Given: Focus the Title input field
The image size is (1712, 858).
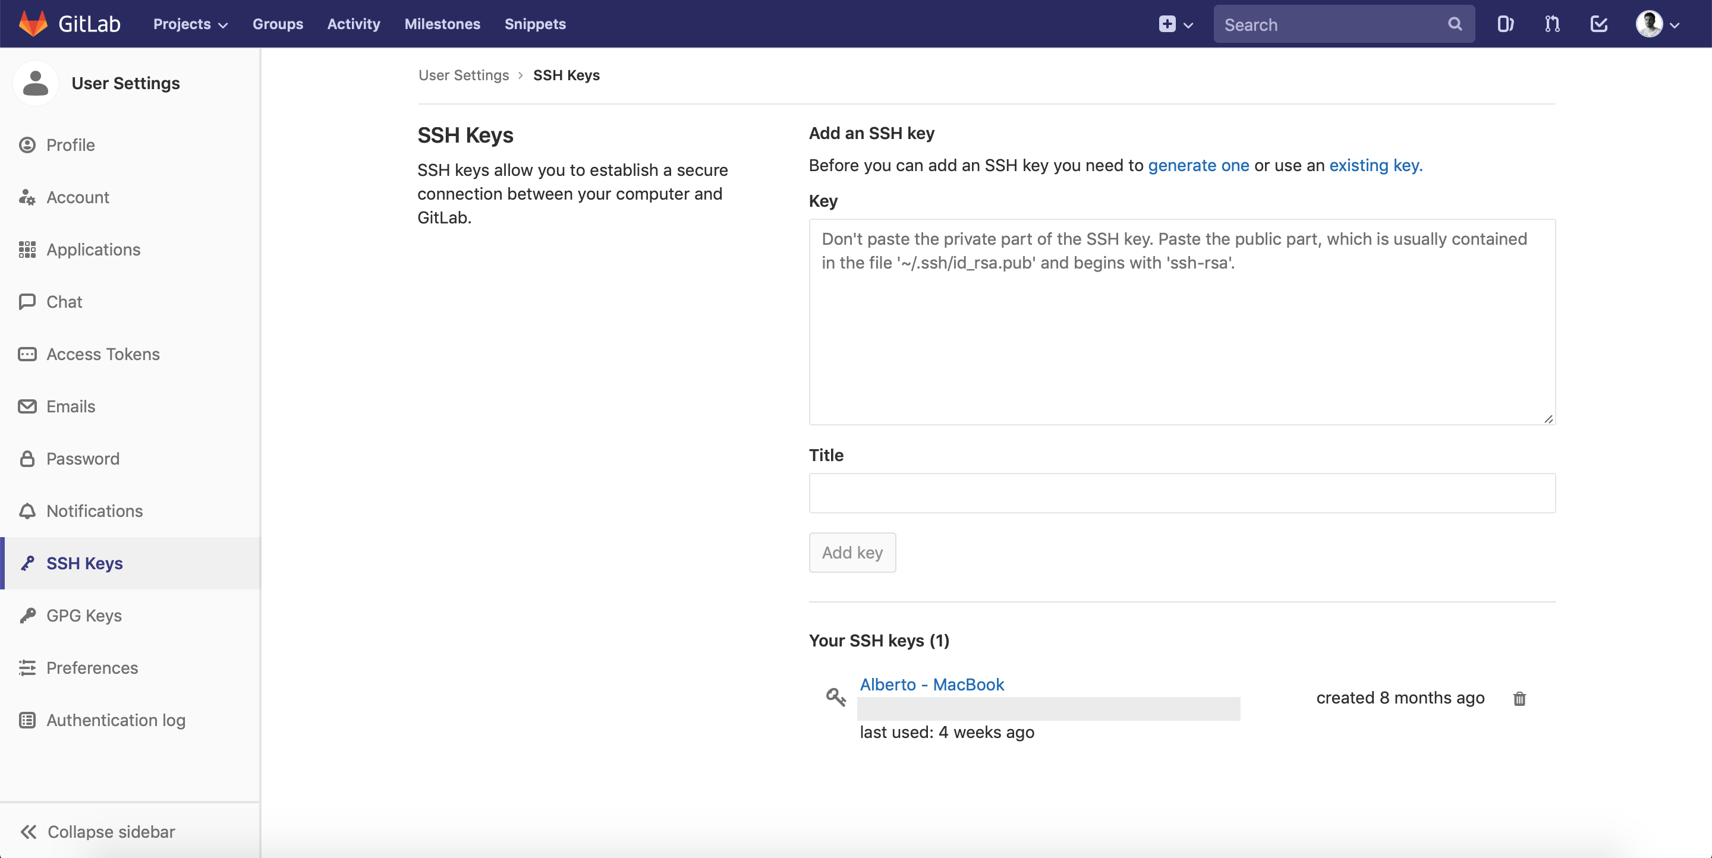Looking at the screenshot, I should coord(1182,493).
